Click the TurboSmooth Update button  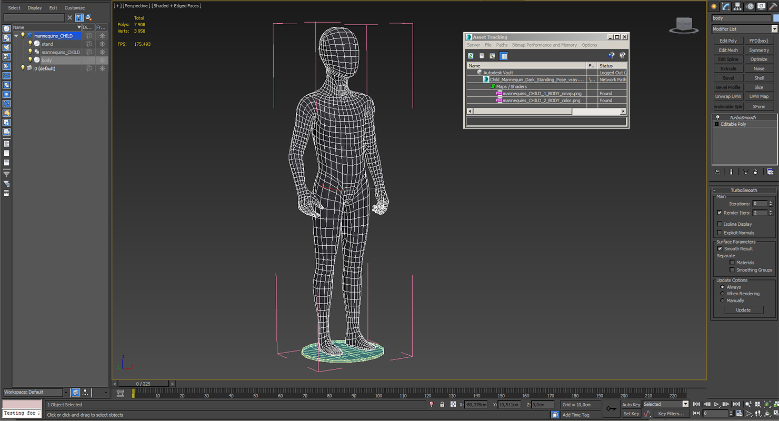click(x=743, y=310)
